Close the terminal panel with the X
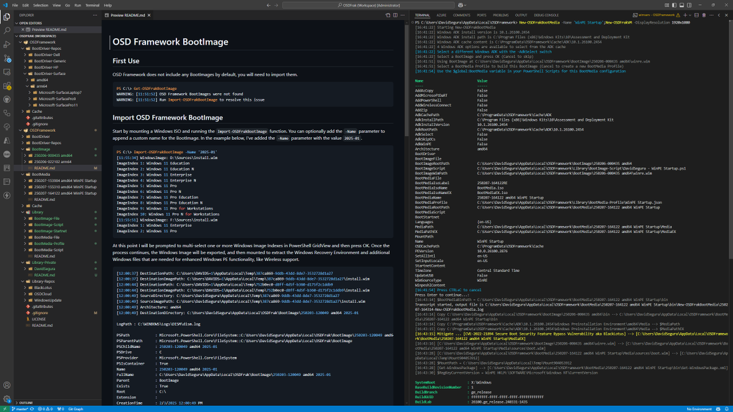 pyautogui.click(x=727, y=15)
